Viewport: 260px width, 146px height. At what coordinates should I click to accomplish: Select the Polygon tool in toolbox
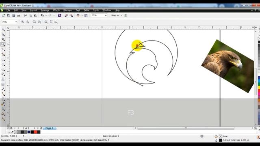pos(3,69)
